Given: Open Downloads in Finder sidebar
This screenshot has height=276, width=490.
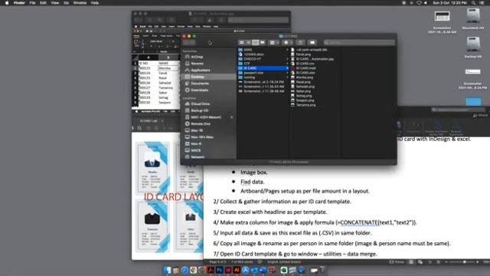Looking at the screenshot, I should click(x=199, y=90).
